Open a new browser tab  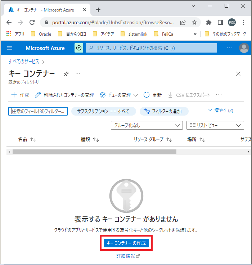tap(98, 10)
